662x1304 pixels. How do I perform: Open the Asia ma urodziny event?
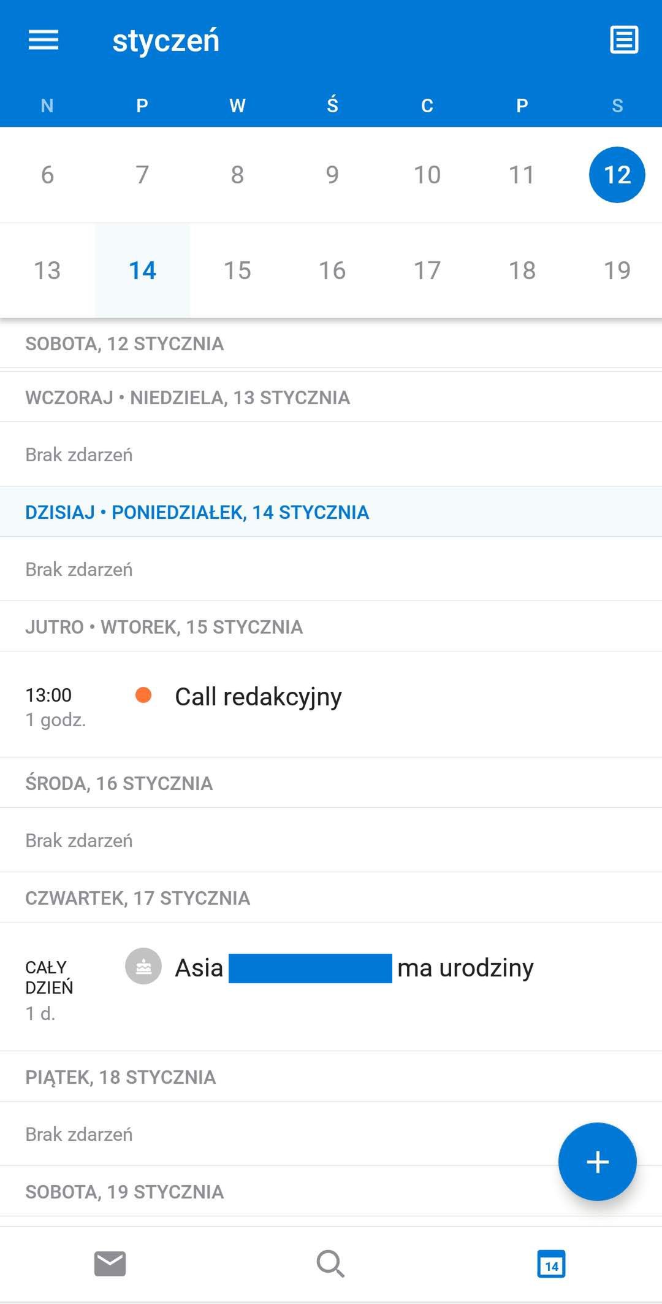click(x=331, y=986)
